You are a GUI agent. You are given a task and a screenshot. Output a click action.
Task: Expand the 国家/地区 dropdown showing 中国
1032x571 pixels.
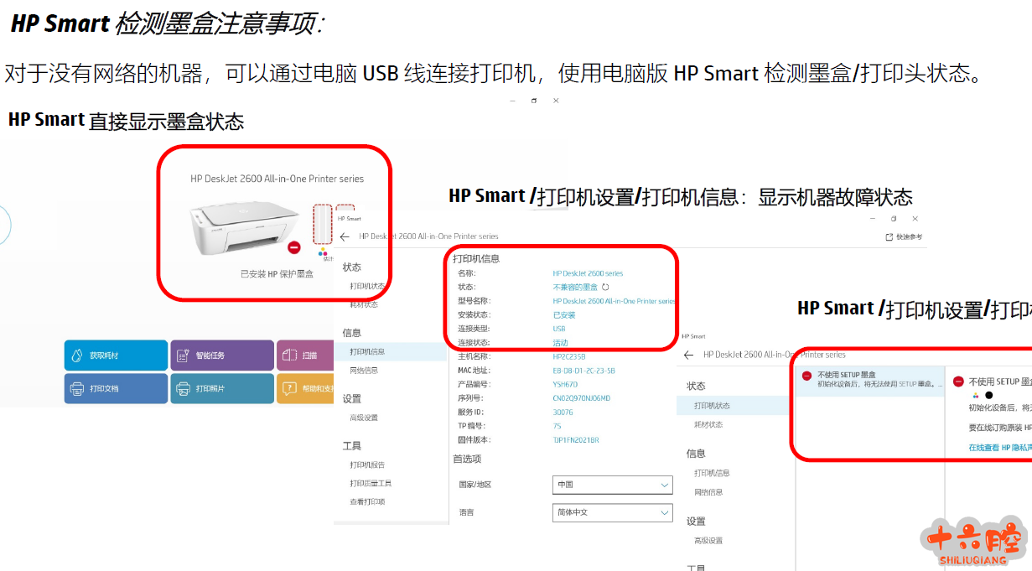pos(614,485)
